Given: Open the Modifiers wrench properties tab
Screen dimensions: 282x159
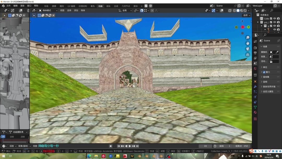Looking at the screenshot, I should 255,87.
